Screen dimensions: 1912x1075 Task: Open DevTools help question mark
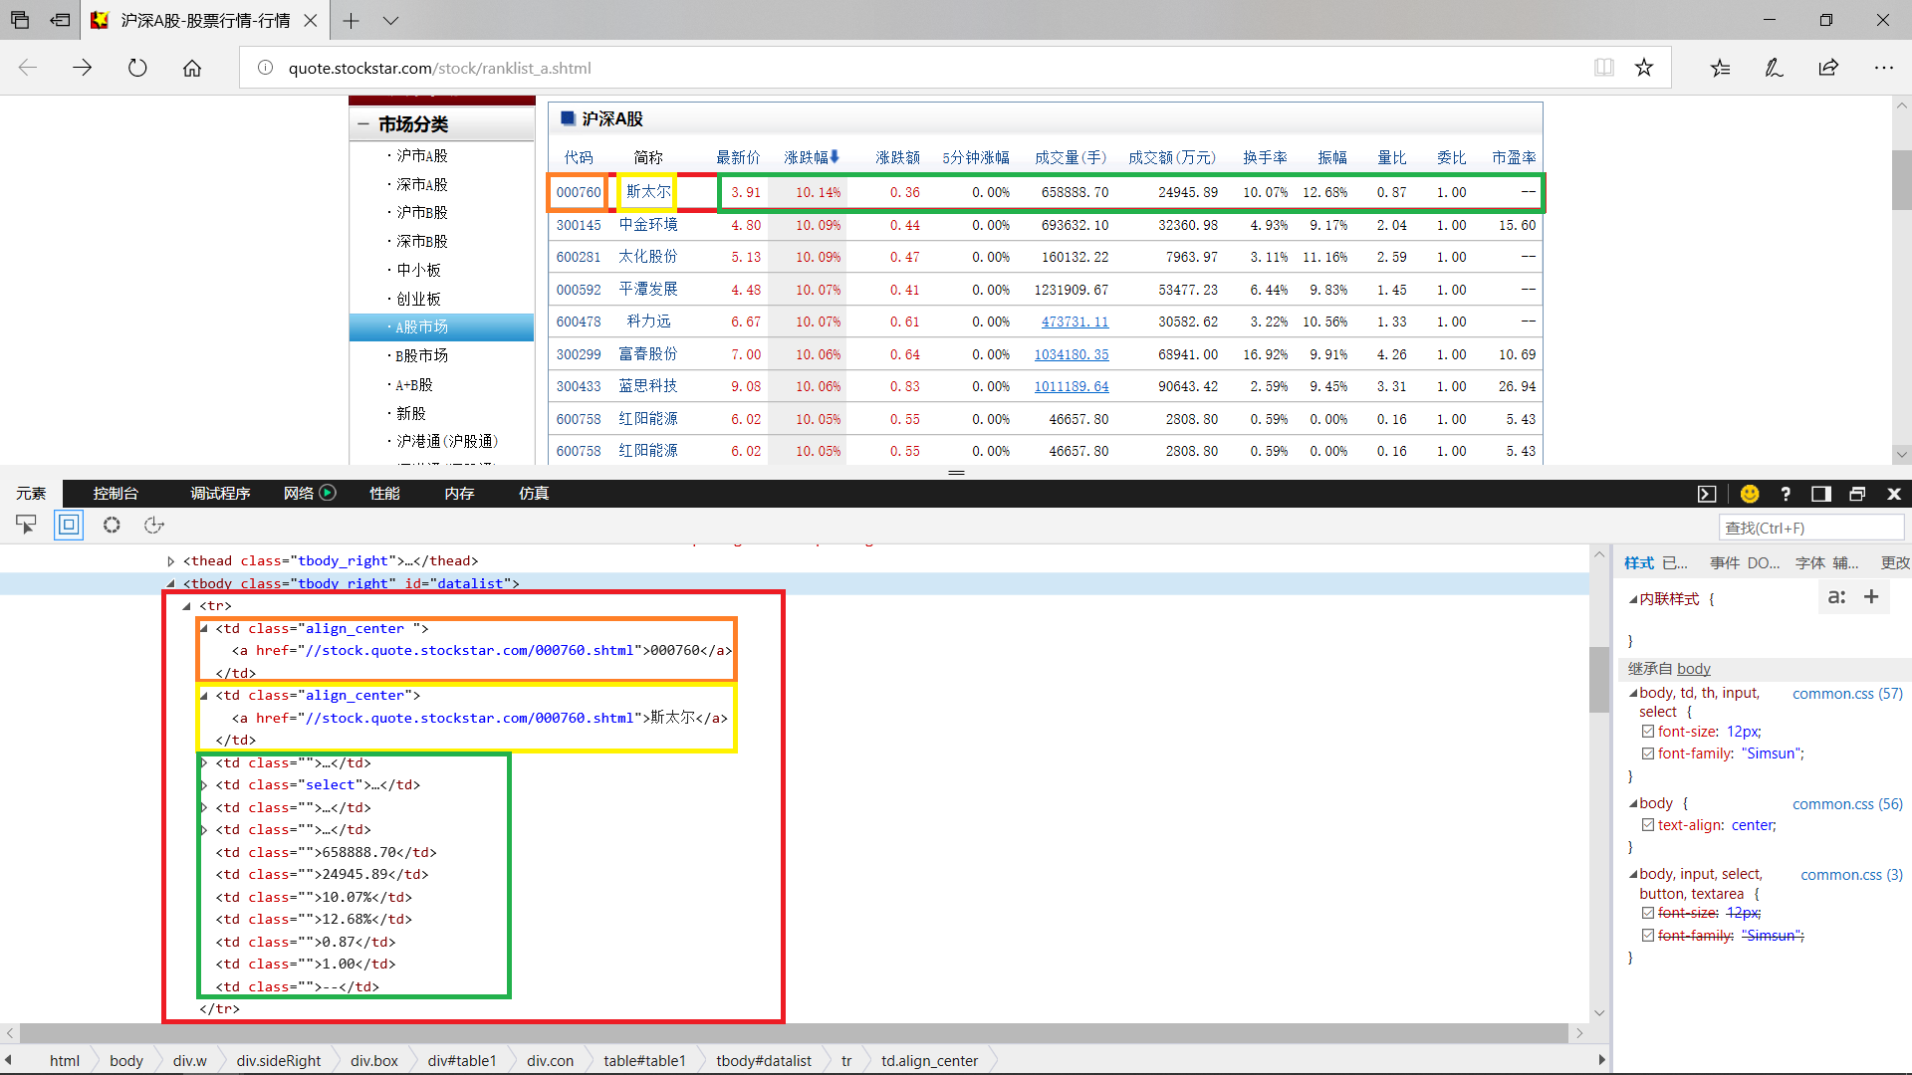tap(1786, 494)
